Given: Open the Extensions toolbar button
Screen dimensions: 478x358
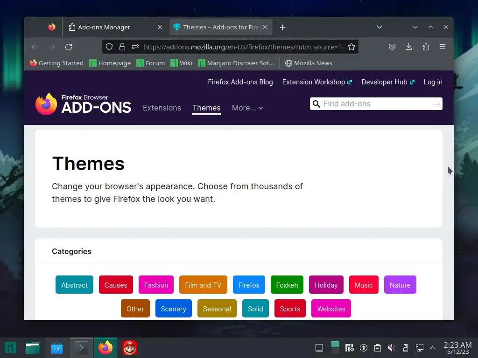Looking at the screenshot, I should coord(426,47).
